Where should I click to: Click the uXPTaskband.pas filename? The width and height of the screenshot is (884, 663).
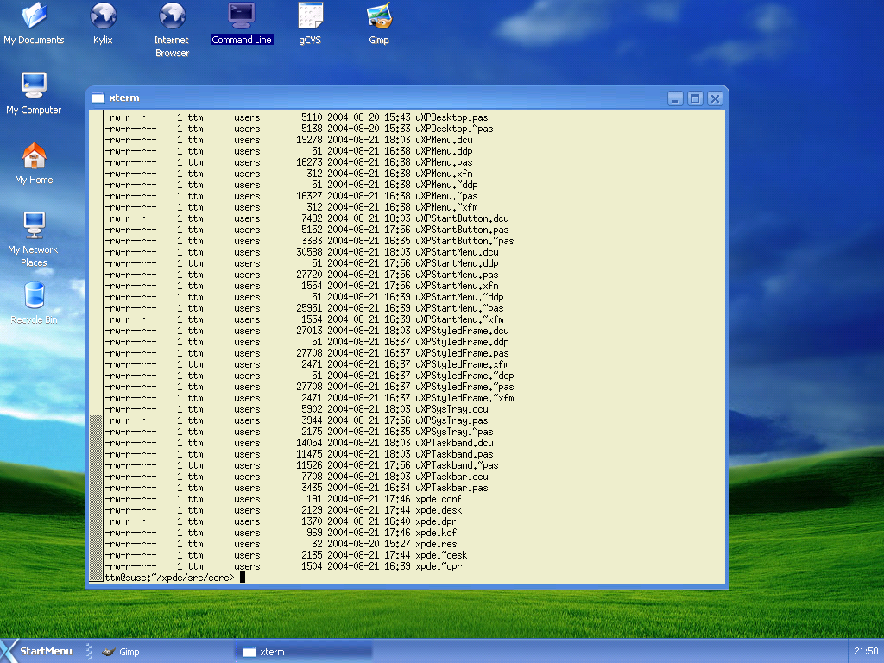pyautogui.click(x=454, y=454)
